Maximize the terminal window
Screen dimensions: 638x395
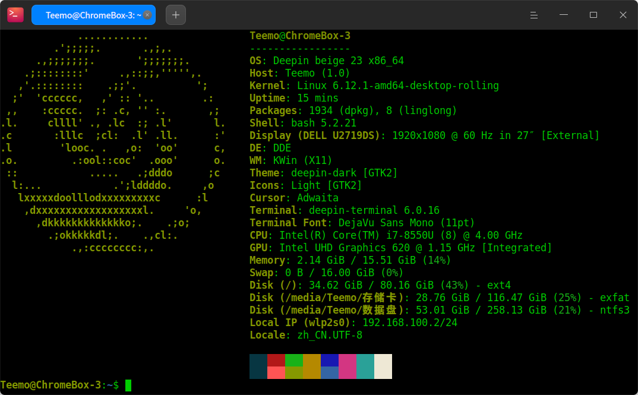(593, 15)
